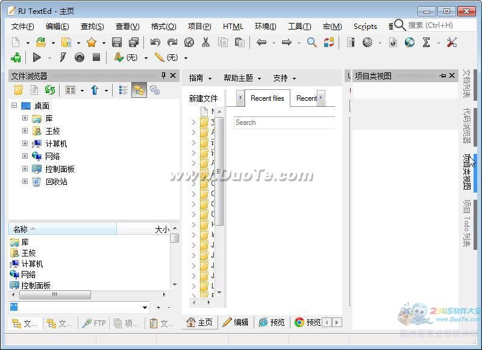Image resolution: width=482 pixels, height=350 pixels.
Task: Click the list view icon in file browser
Action: 124,90
